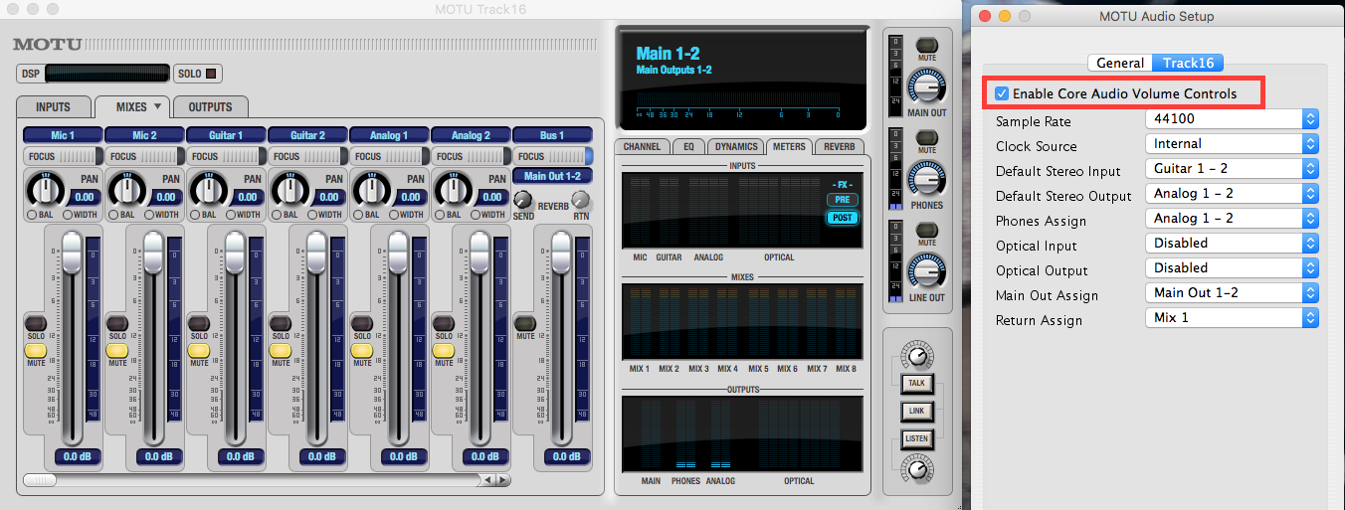Click the MAIN OUT volume knob

coord(926,87)
